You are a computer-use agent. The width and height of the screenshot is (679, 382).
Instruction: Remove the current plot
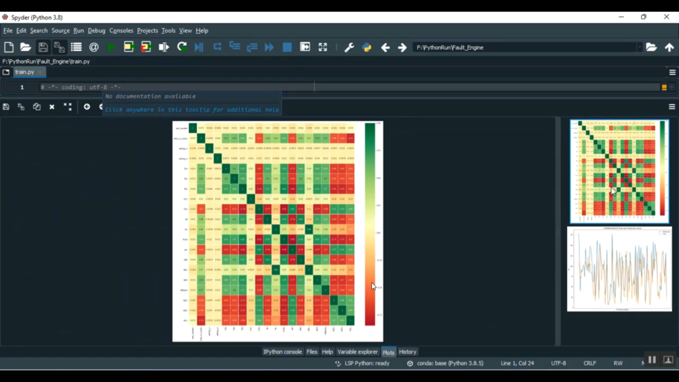(x=52, y=107)
